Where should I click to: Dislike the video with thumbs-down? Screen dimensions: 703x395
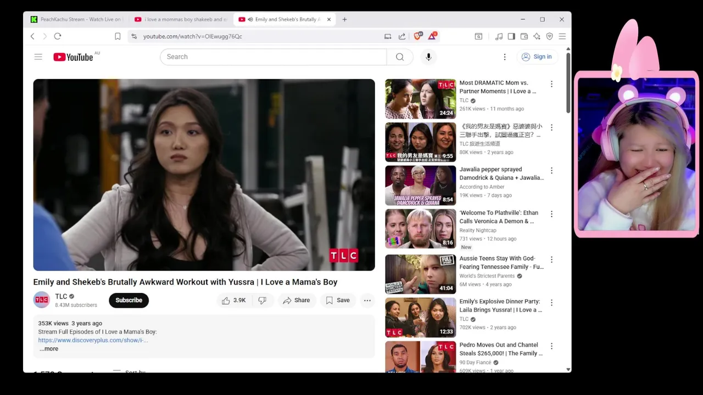263,300
